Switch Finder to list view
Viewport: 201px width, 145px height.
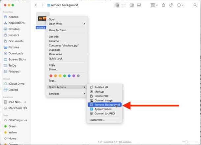point(124,5)
